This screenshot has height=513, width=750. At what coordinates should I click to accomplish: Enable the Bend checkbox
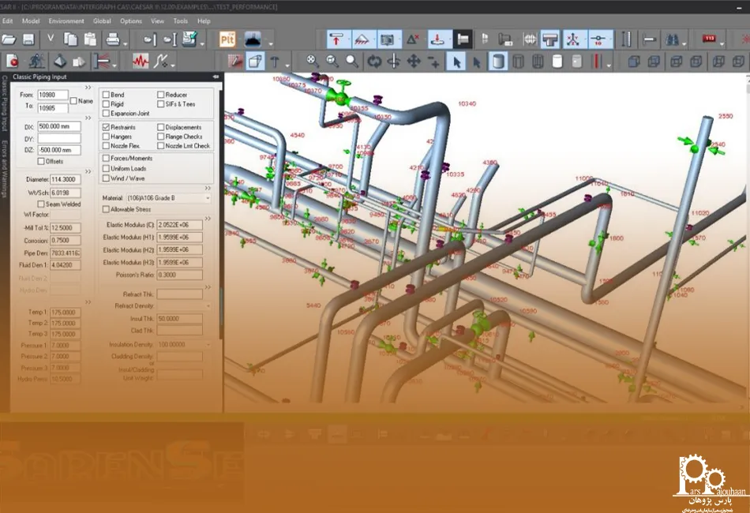[x=107, y=95]
